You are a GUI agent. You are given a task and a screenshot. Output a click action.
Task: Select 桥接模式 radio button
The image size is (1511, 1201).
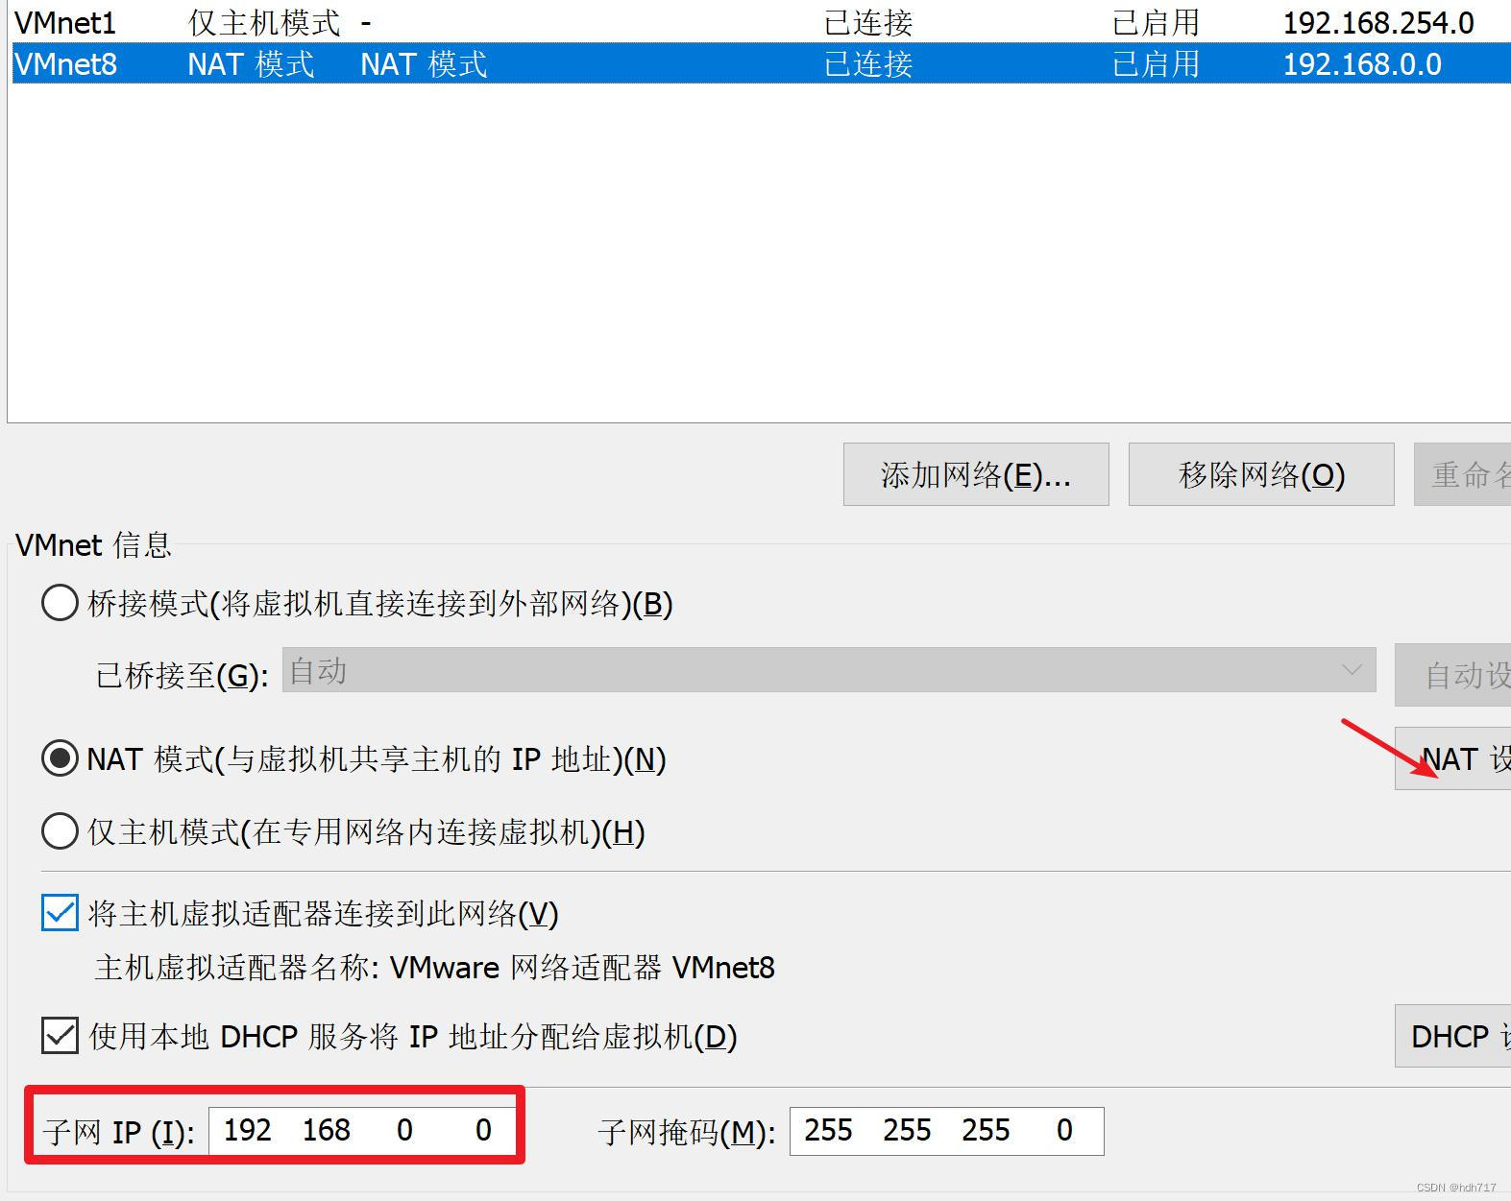[60, 603]
